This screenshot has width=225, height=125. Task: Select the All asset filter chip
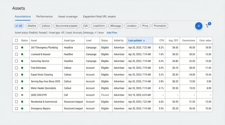[19, 26]
